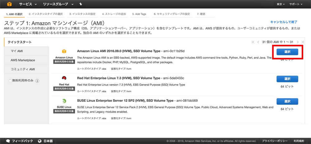Image resolution: width=311 pixels, height=144 pixels.
Task: Click the Red Hat logo icon
Action: pos(64,78)
